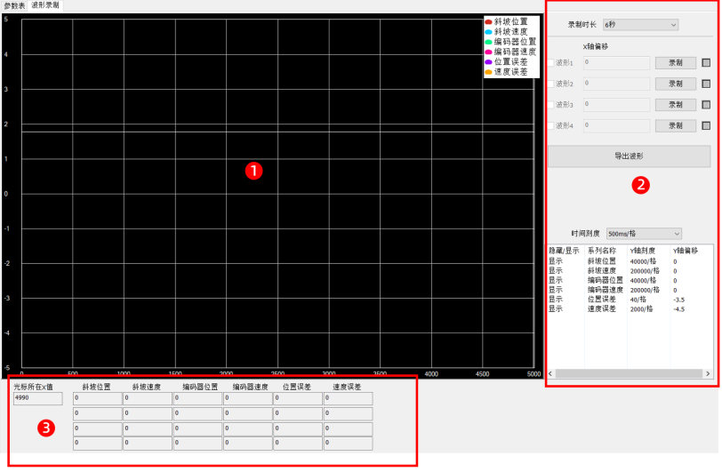This screenshot has height=472, width=722.
Task: Click the Y轴刻度 column header
Action: pos(642,251)
